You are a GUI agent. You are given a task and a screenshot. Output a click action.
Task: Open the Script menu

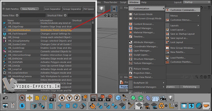pyautogui.click(x=123, y=2)
